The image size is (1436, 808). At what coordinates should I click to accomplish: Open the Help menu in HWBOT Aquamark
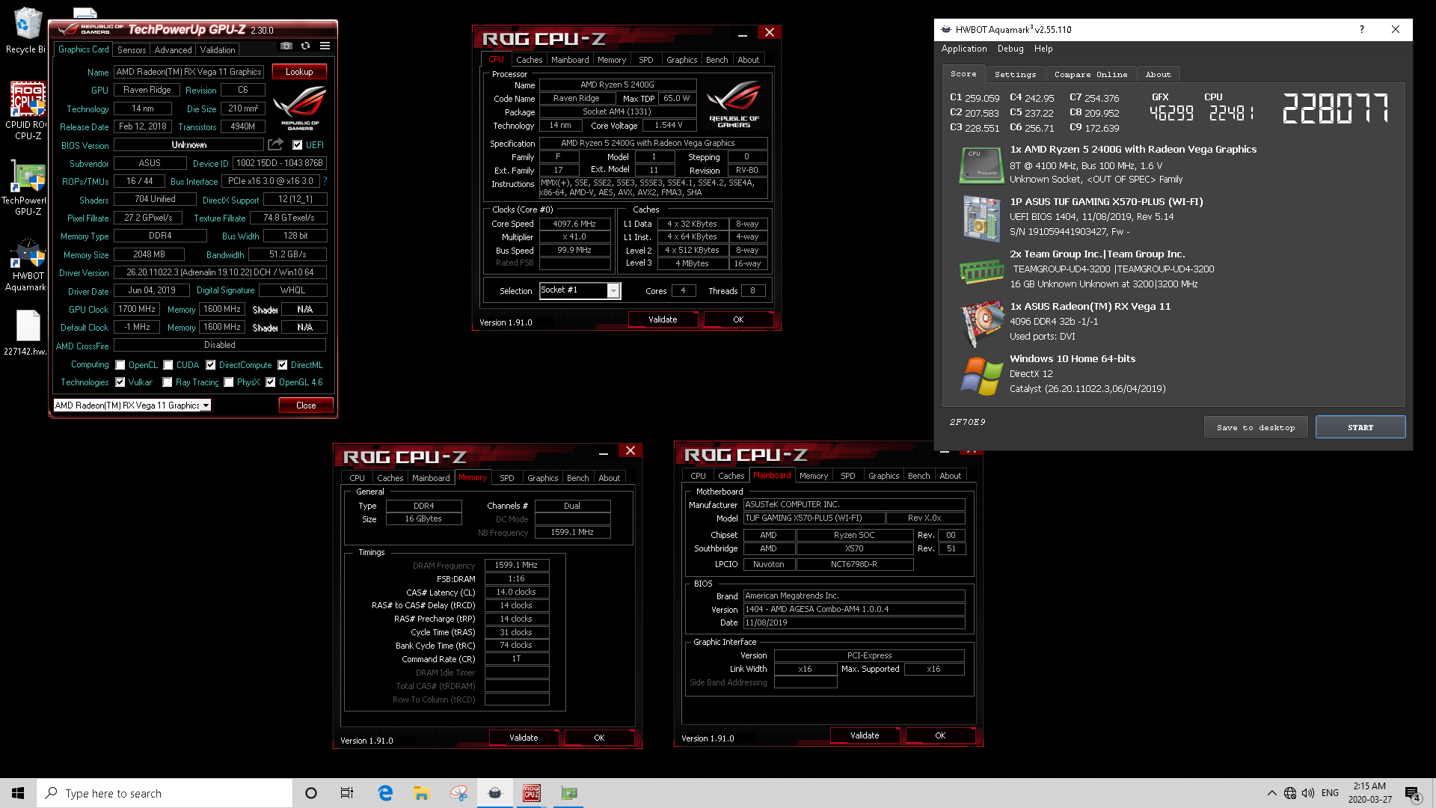pos(1043,49)
